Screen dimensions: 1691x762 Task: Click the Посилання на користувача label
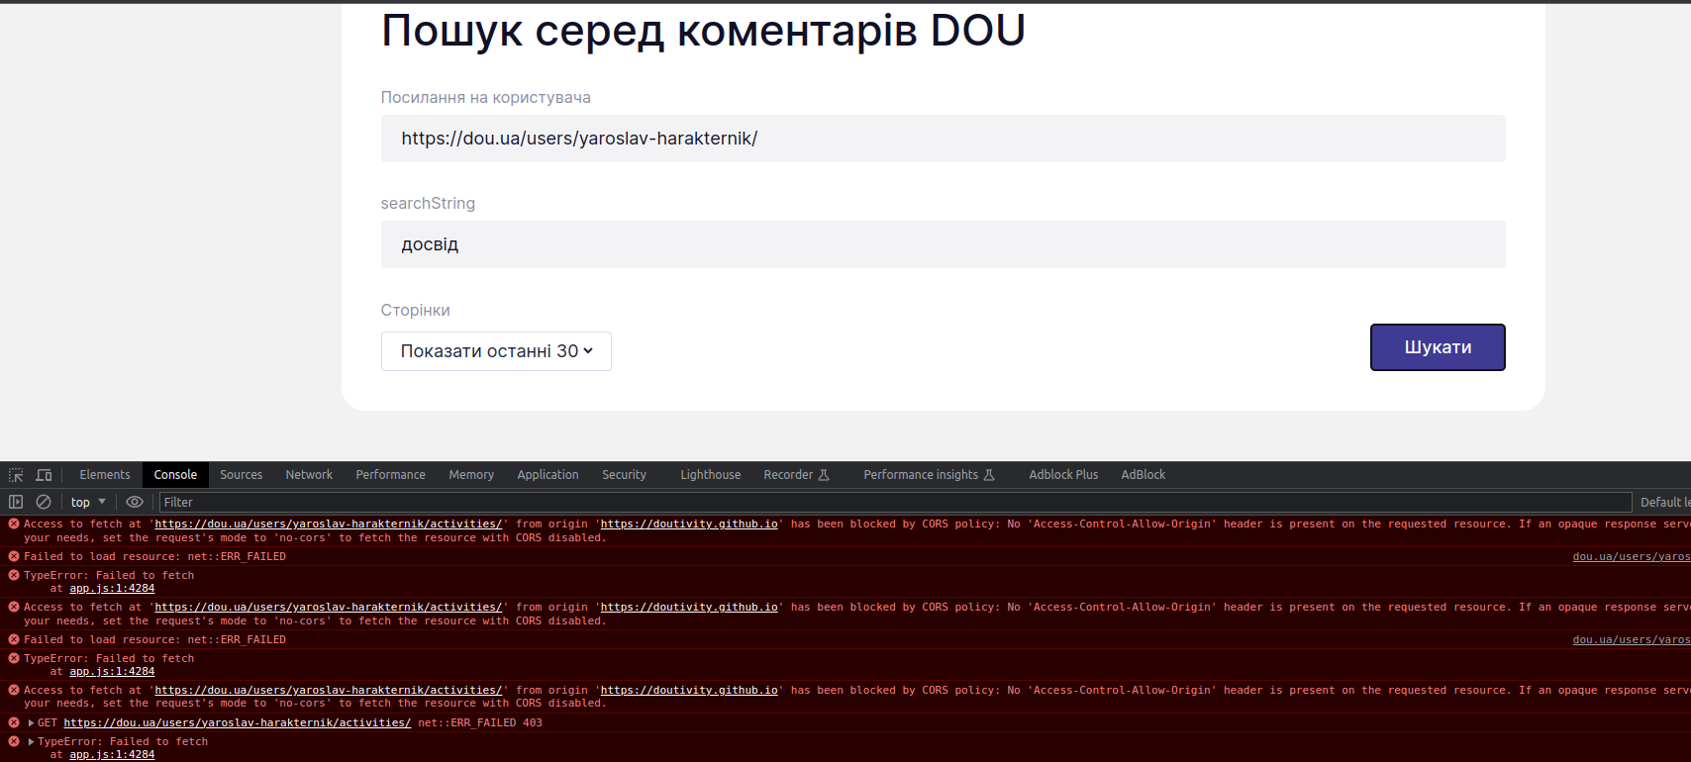pos(486,97)
